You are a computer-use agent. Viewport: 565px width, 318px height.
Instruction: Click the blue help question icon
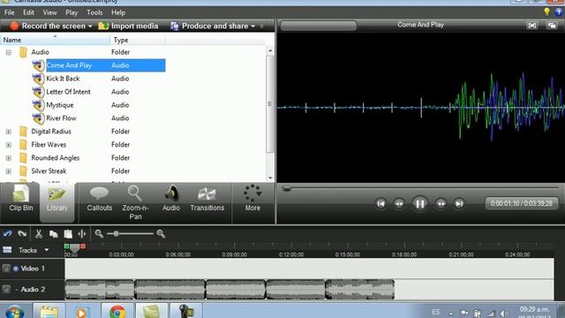(x=559, y=12)
